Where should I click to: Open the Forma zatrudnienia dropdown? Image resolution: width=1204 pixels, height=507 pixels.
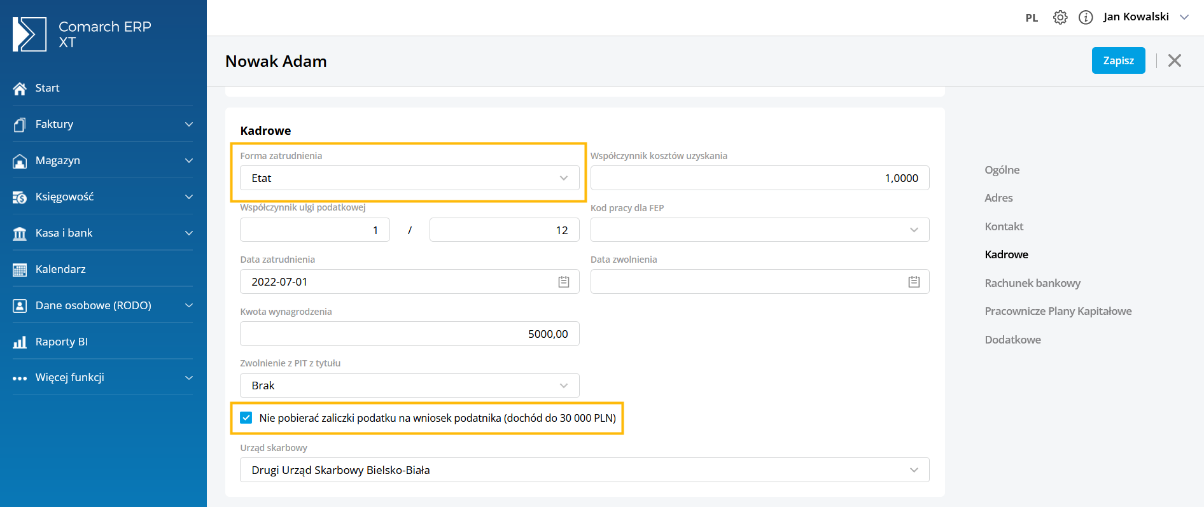409,178
